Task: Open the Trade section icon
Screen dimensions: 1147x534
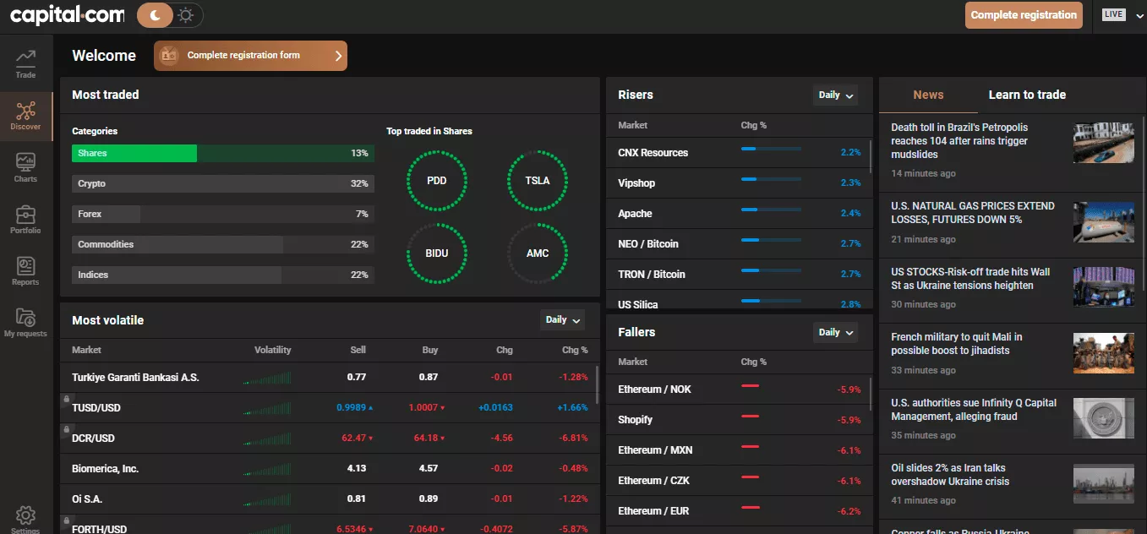Action: [x=25, y=57]
